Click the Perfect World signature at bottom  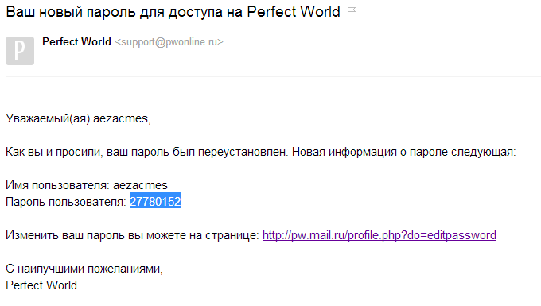pos(41,285)
